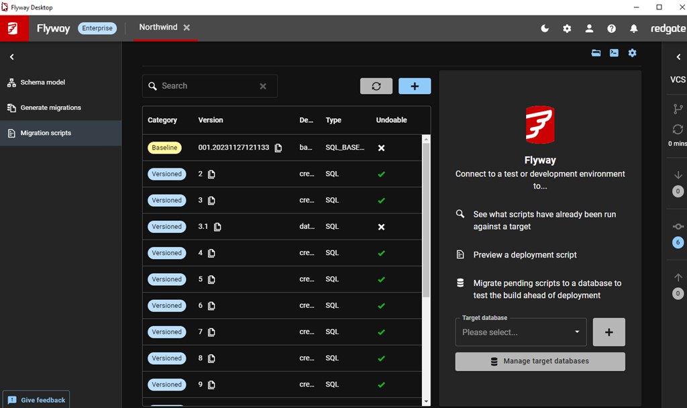This screenshot has height=408, width=687.
Task: Open the user account icon
Action: click(589, 29)
